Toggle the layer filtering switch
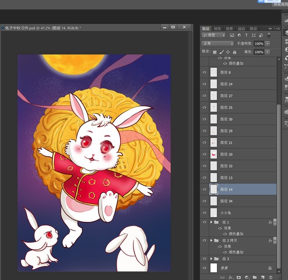 tap(269, 35)
